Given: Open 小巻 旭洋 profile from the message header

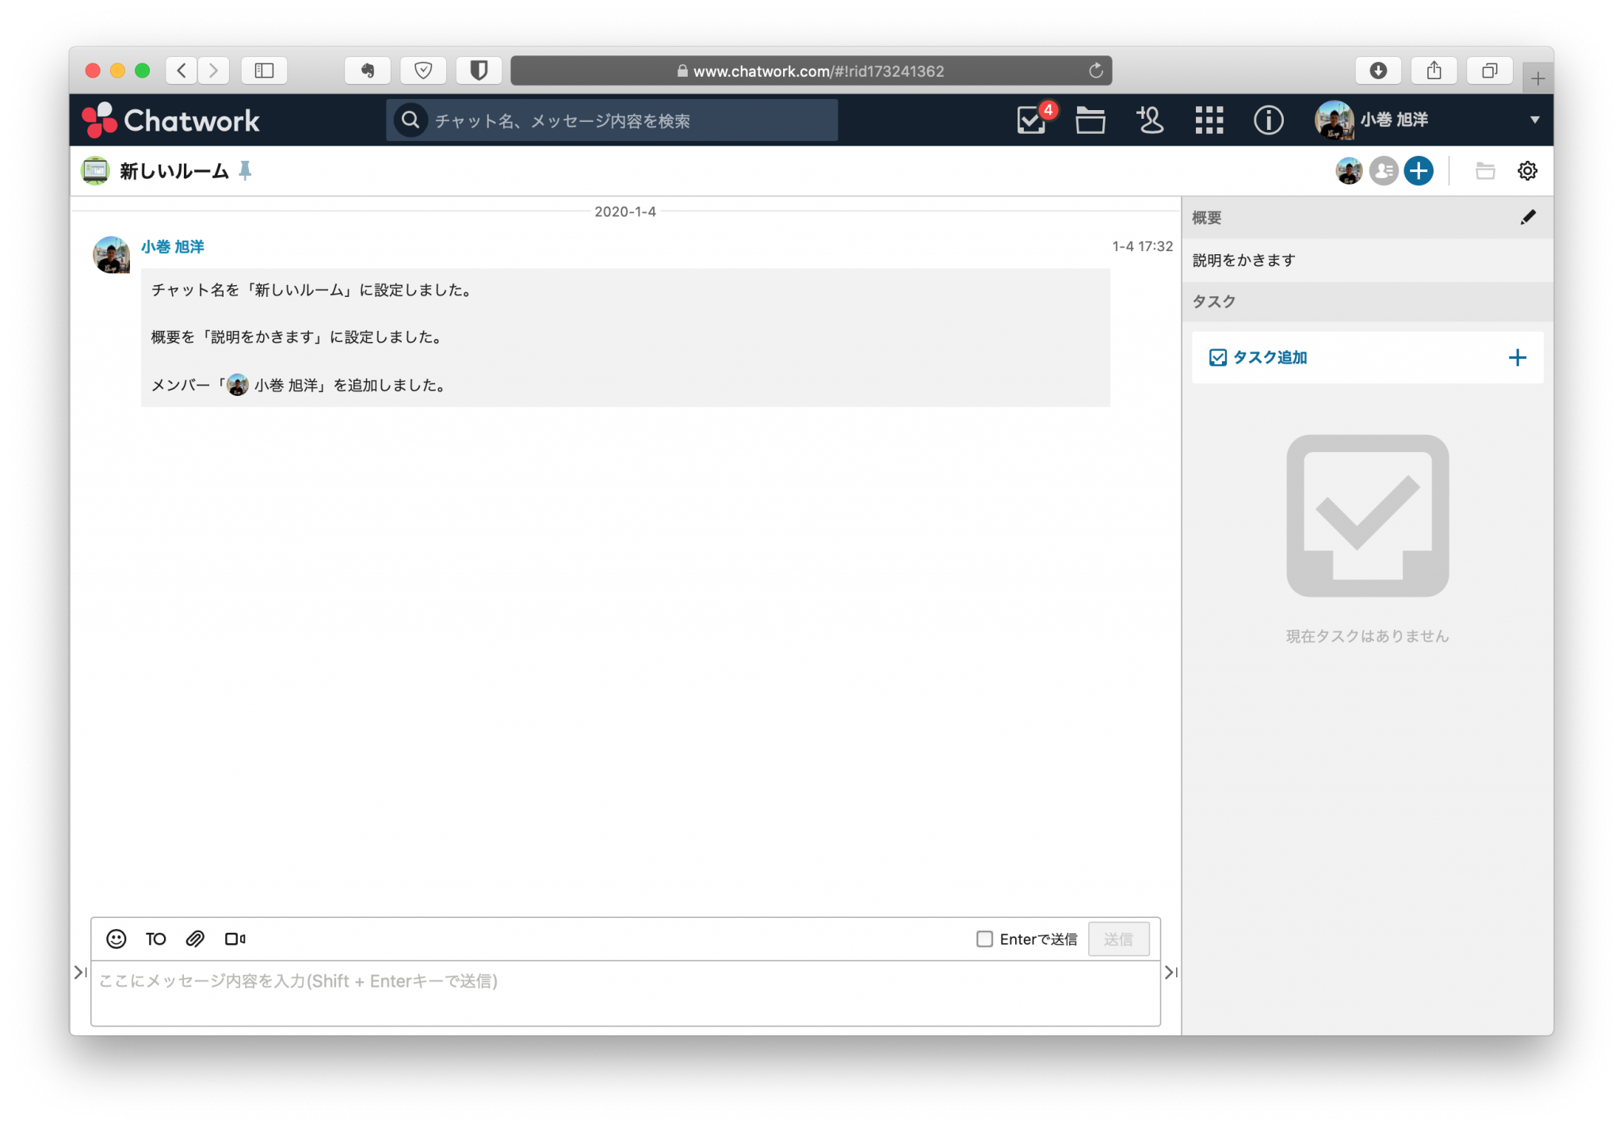Looking at the screenshot, I should point(171,246).
